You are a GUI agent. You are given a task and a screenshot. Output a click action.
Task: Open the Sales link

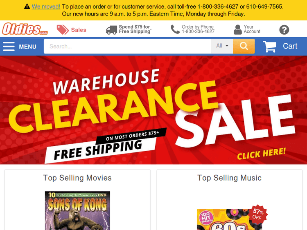(79, 30)
